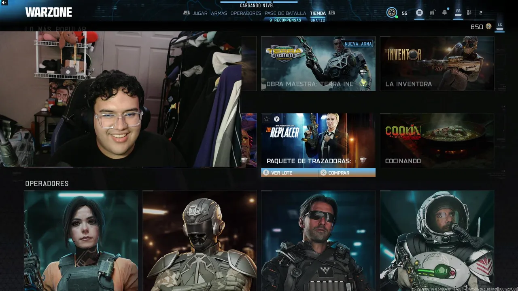Click the LS button prompt icon

click(x=500, y=26)
